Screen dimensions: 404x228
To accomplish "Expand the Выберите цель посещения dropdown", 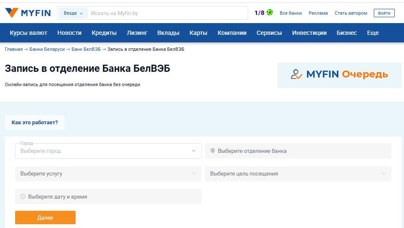I will (298, 174).
